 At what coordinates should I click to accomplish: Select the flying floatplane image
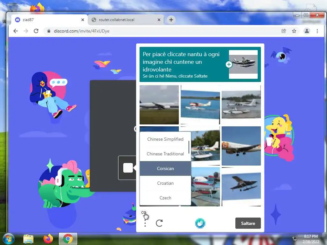241,187
